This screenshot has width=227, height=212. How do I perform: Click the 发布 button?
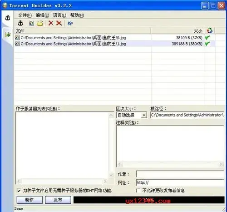click(58, 200)
